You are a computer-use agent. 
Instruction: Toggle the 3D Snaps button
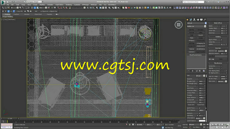pos(58,8)
